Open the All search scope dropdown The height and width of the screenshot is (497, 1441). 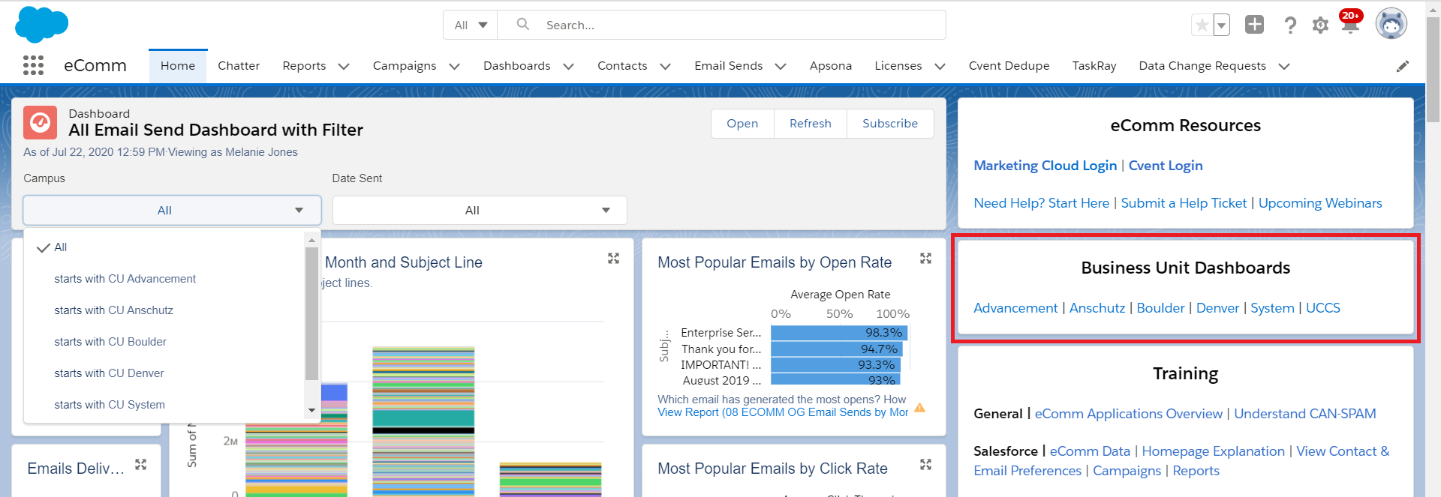coord(471,25)
